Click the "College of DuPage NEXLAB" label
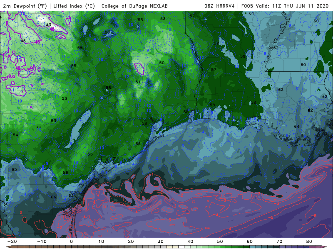This screenshot has width=333, height=249. [x=134, y=6]
